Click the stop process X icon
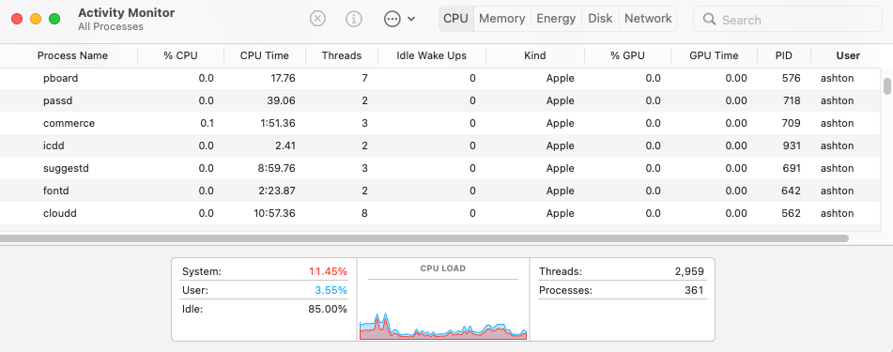Screen dimensions: 893x352 (x=317, y=19)
